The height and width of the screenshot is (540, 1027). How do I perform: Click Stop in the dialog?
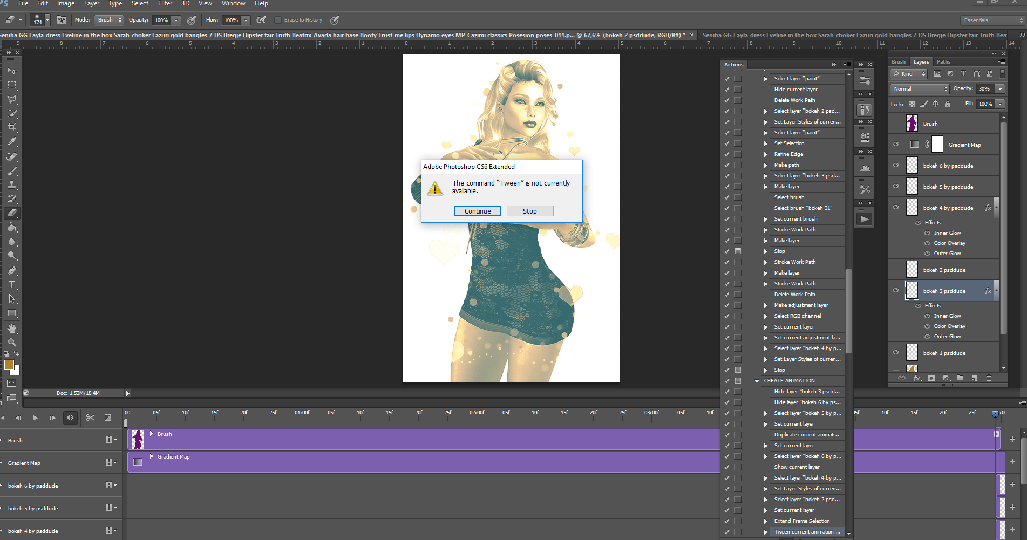click(529, 211)
